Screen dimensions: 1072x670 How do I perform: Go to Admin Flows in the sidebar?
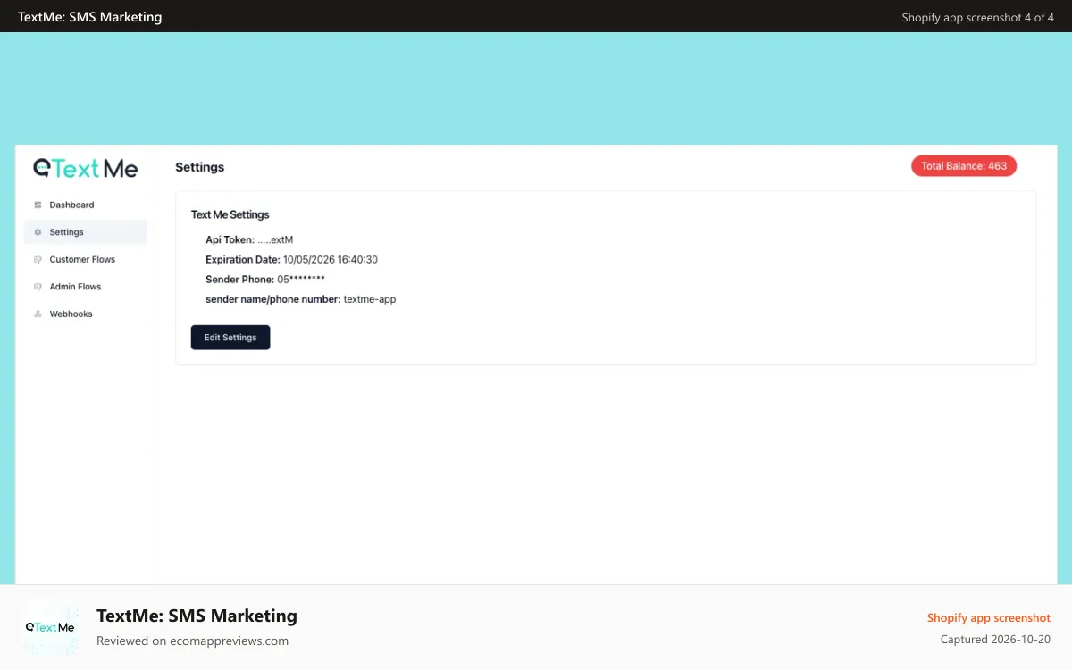tap(86, 287)
